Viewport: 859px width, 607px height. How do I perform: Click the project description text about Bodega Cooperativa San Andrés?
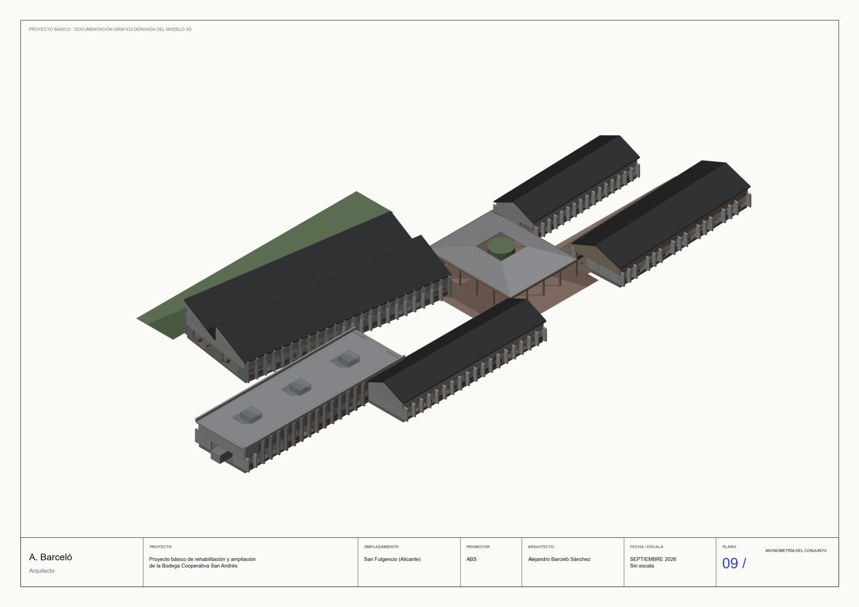(x=202, y=562)
